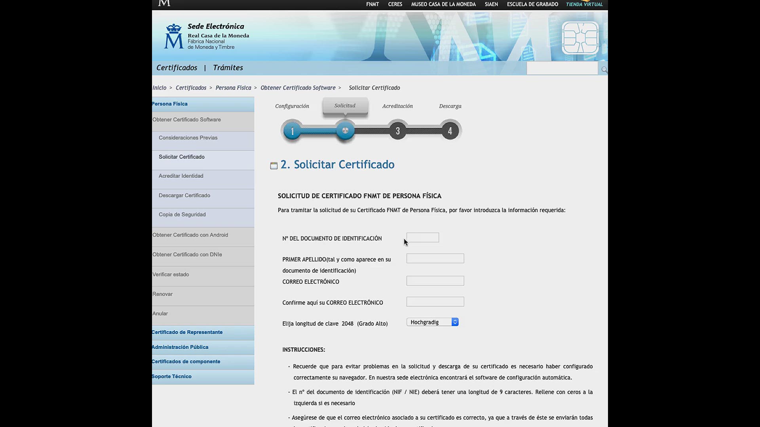Click the document identification number field
Viewport: 760px width, 427px height.
tap(423, 238)
